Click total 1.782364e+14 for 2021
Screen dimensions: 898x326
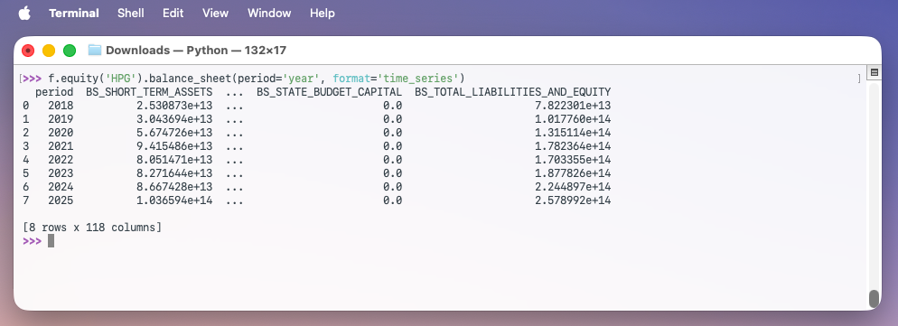[573, 146]
